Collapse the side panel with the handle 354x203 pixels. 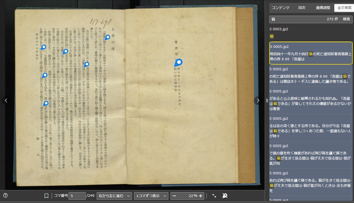click(267, 100)
